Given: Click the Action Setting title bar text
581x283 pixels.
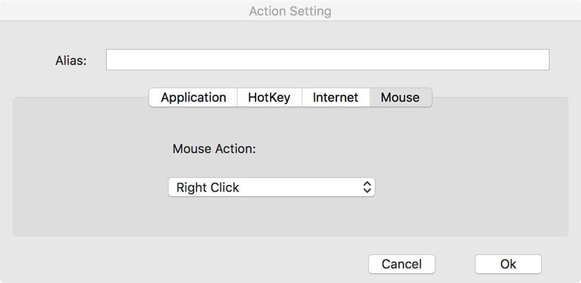Looking at the screenshot, I should pos(290,11).
